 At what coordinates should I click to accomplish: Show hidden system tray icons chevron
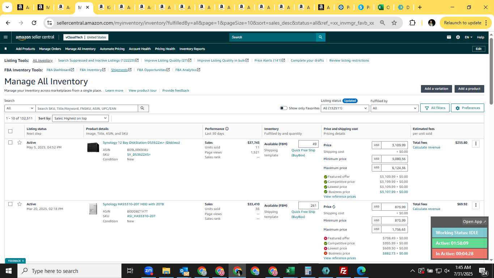(x=412, y=271)
